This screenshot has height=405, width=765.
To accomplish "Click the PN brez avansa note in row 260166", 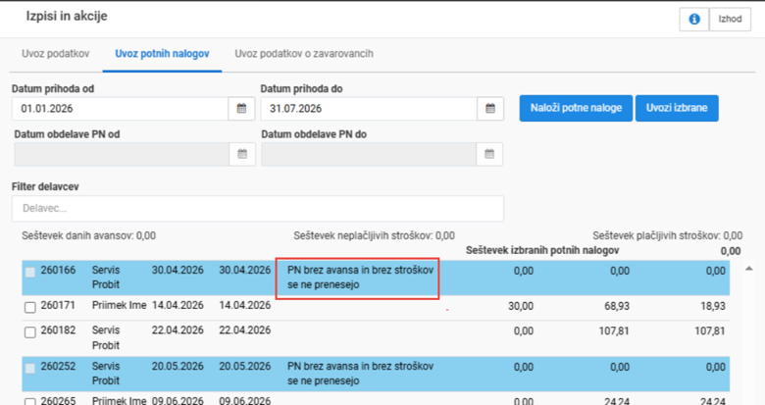I will tap(360, 278).
